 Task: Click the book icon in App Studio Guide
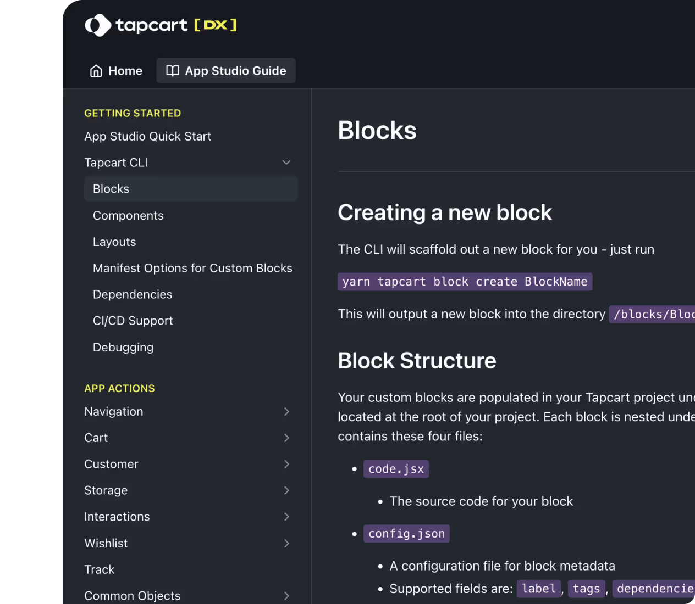[x=173, y=71]
